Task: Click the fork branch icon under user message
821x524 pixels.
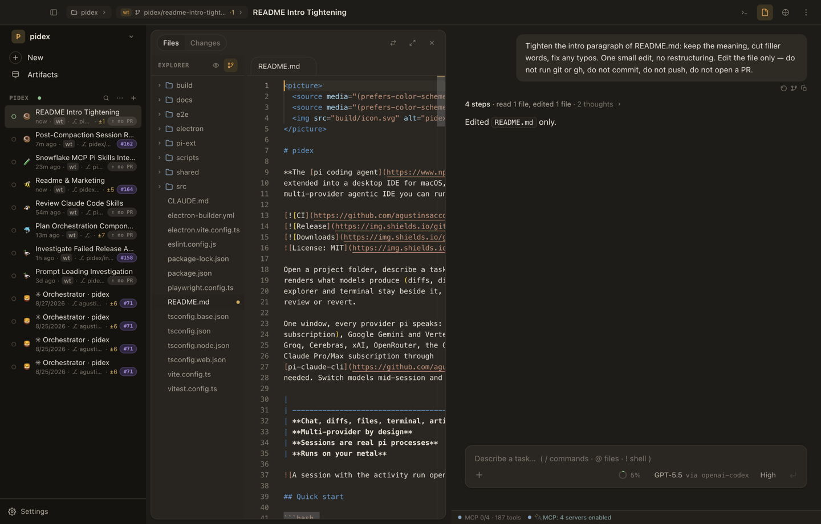Action: 794,88
